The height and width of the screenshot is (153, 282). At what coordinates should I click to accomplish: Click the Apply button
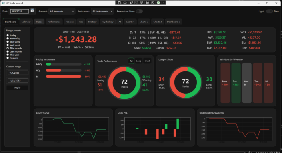17,88
